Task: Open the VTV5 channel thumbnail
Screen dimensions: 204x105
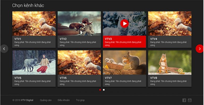Action: point(34,62)
